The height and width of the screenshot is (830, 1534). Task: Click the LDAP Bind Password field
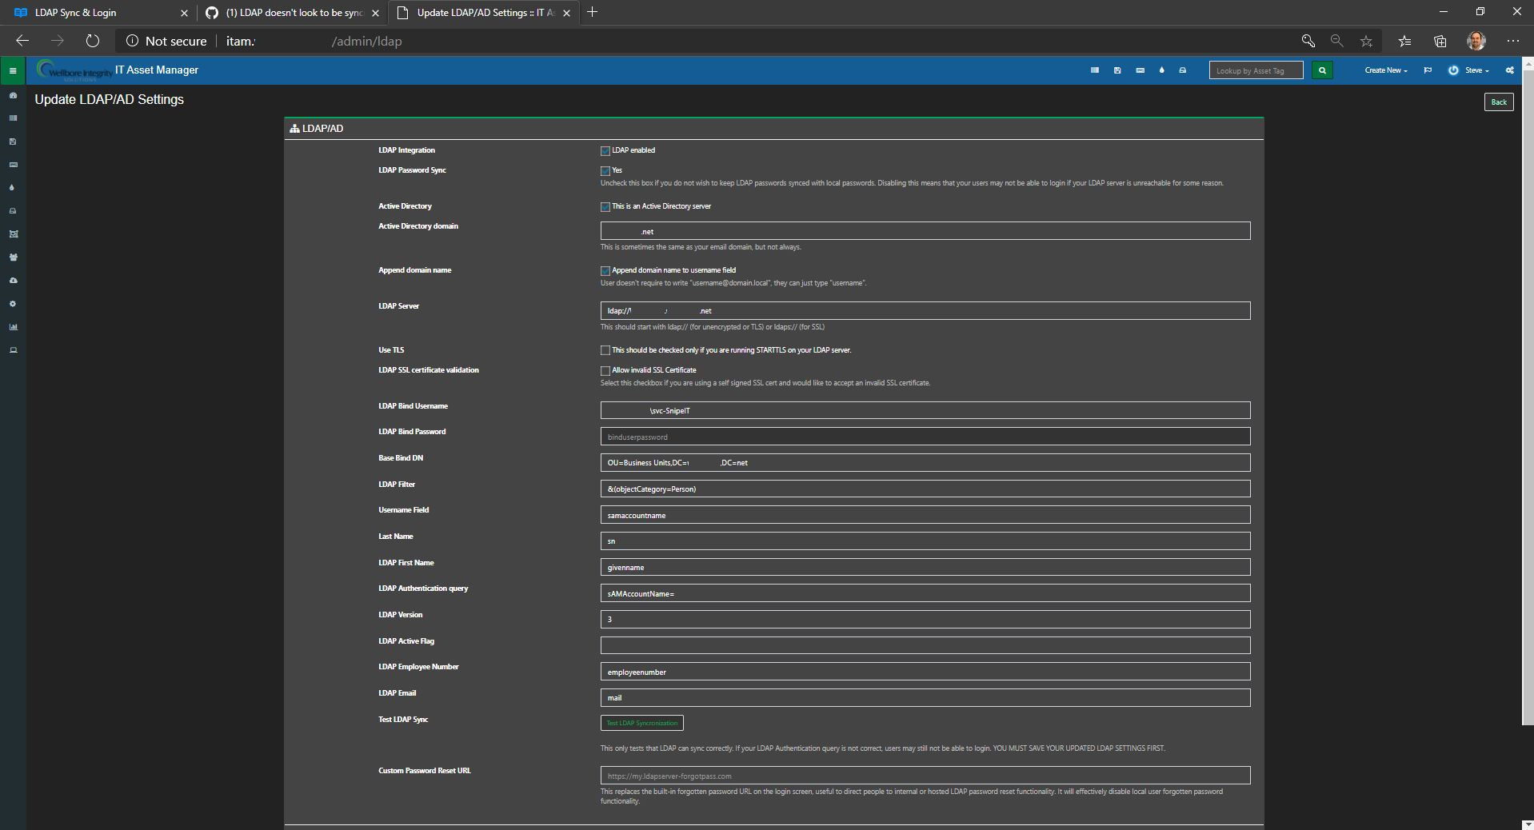[925, 437]
